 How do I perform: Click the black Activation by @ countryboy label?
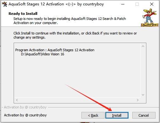pyautogui.click(x=25, y=115)
